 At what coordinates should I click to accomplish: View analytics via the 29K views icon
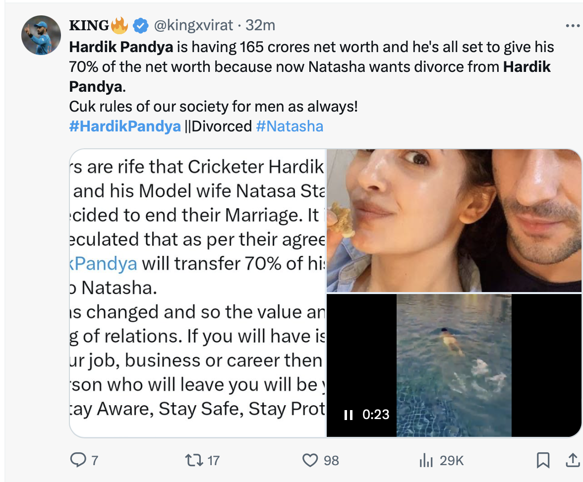click(426, 460)
